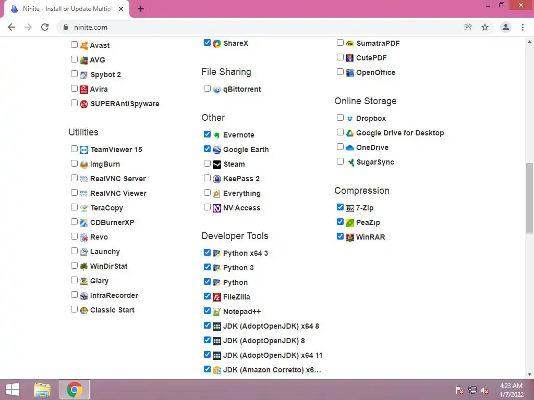This screenshot has height=400, width=534.
Task: Click the Google Earth icon
Action: (x=217, y=149)
